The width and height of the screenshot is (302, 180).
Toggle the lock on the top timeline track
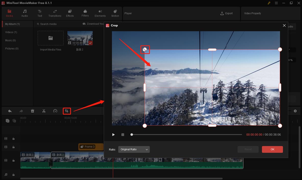point(14,139)
